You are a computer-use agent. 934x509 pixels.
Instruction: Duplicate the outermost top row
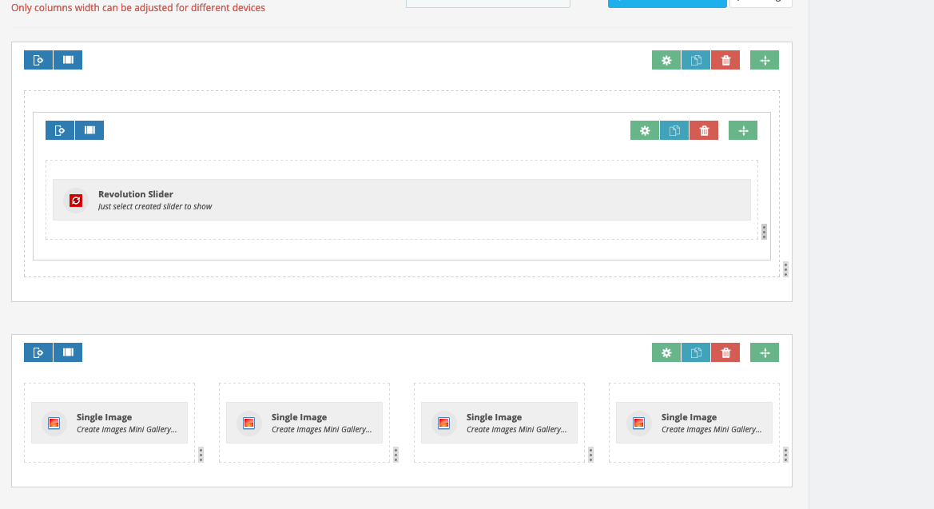(x=696, y=60)
